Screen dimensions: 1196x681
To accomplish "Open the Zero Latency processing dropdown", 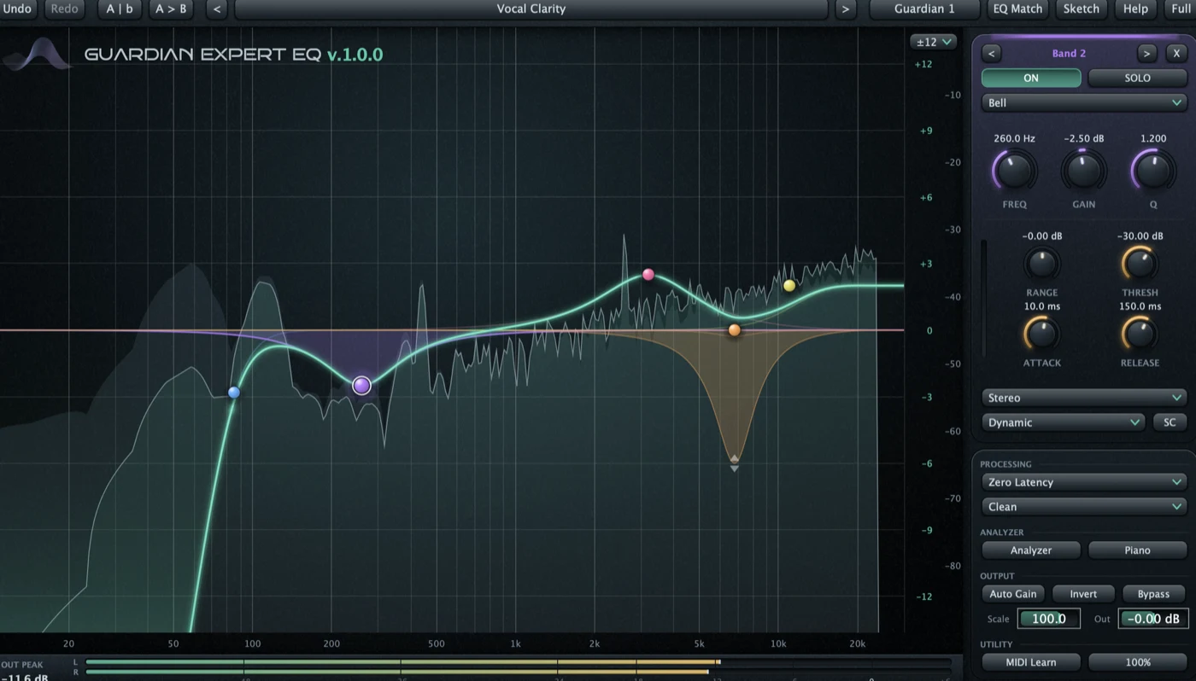I will coord(1084,482).
